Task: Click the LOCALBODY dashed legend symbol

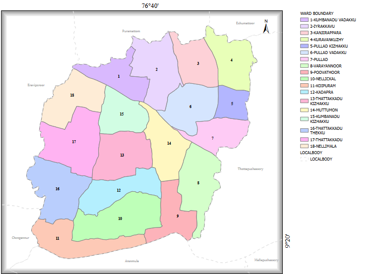Action: pyautogui.click(x=304, y=159)
